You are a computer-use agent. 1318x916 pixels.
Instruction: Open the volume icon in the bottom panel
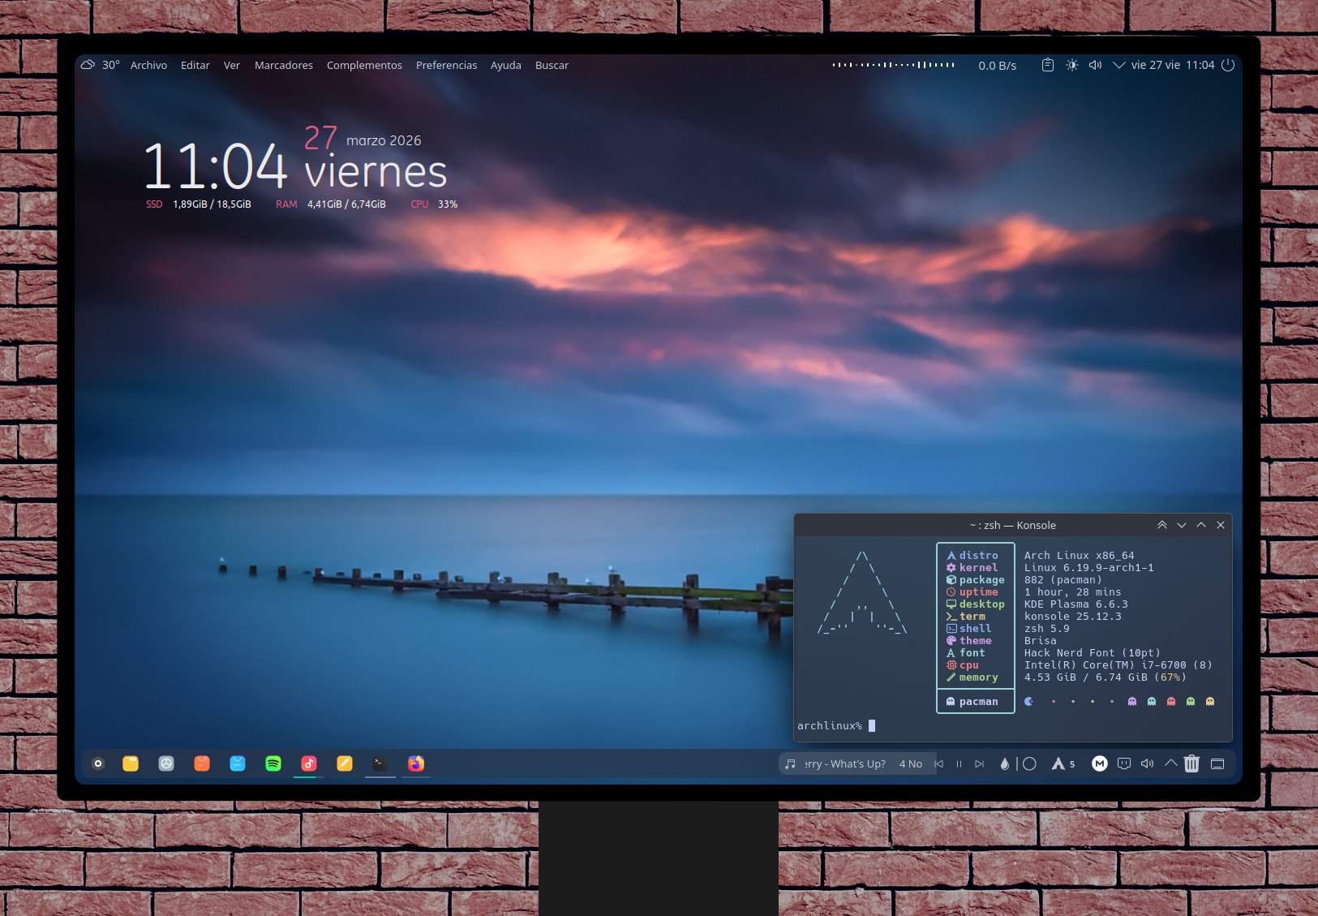(1147, 763)
